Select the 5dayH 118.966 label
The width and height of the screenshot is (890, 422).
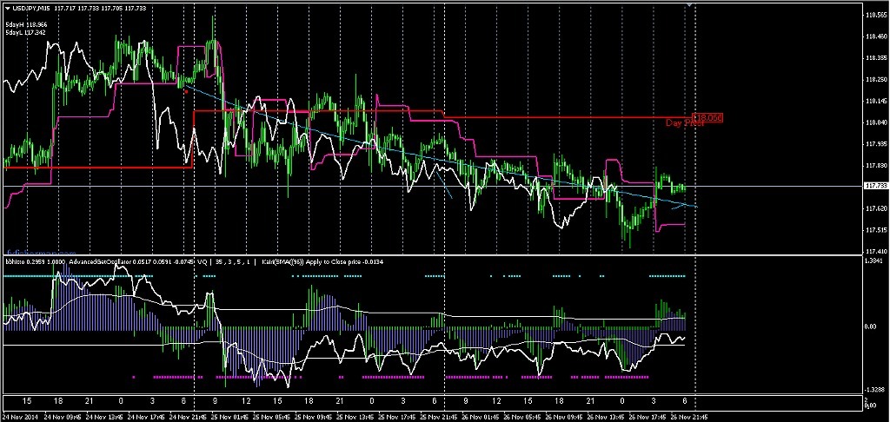pos(25,25)
